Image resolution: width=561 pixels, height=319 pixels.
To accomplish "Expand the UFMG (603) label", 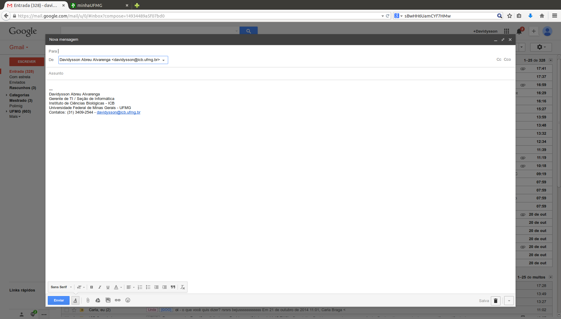I will (6, 111).
